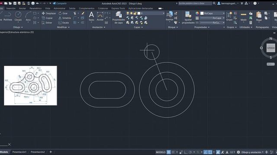Select the Recortar (trim) scissors tool
Image resolution: width=277 pixels, height=155 pixels.
click(75, 13)
